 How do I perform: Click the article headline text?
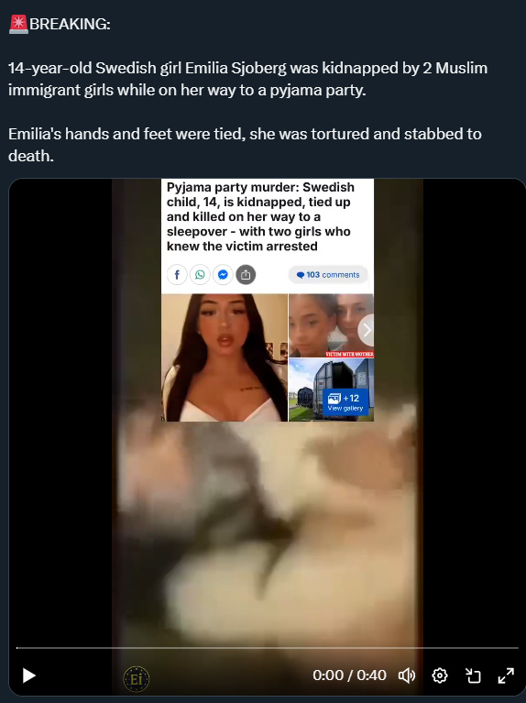pos(260,216)
